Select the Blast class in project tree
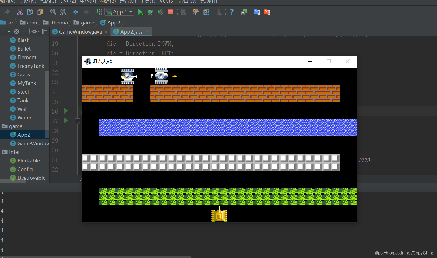 pos(23,40)
